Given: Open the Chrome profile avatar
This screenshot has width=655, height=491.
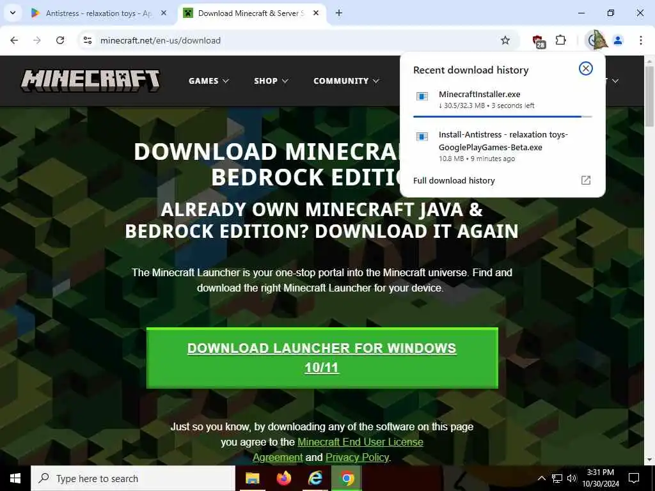Looking at the screenshot, I should [618, 40].
